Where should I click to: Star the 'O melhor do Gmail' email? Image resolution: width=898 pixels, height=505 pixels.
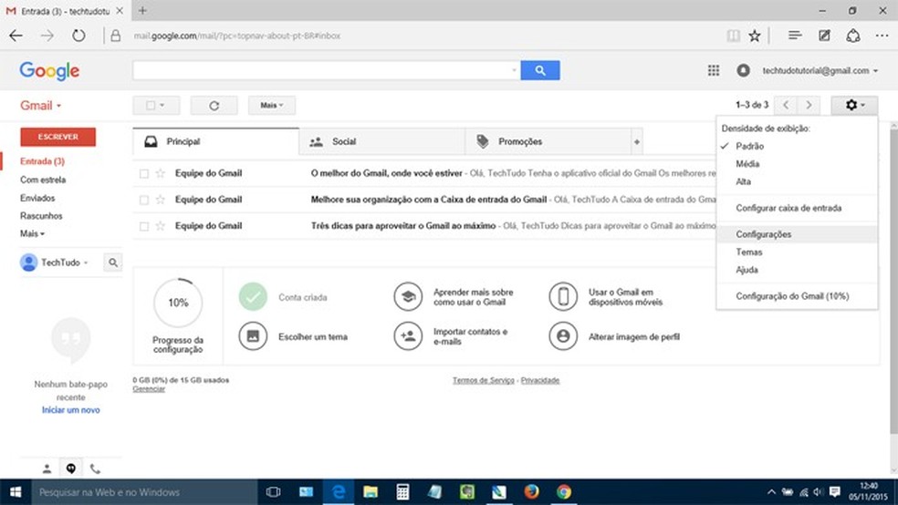(161, 173)
